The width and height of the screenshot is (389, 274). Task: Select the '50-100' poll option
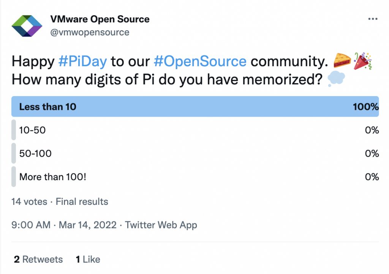coord(35,154)
